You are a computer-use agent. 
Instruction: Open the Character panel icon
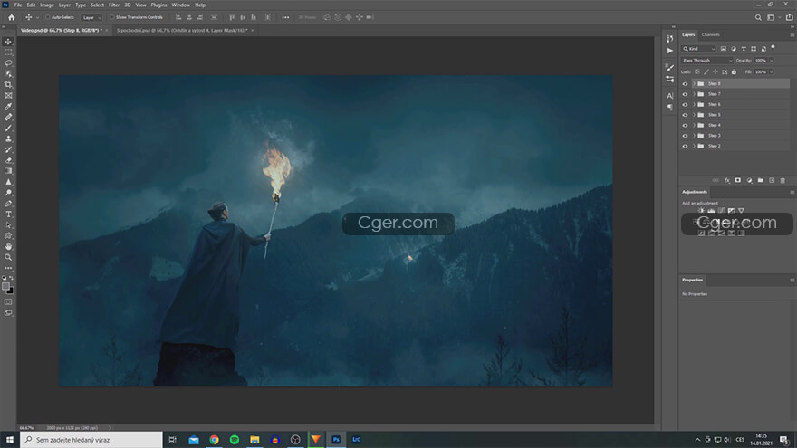click(x=670, y=96)
